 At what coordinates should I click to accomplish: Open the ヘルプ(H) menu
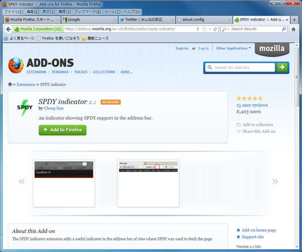click(132, 12)
